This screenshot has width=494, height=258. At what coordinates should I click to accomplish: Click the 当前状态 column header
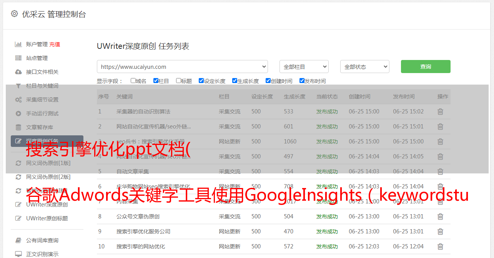pyautogui.click(x=327, y=97)
